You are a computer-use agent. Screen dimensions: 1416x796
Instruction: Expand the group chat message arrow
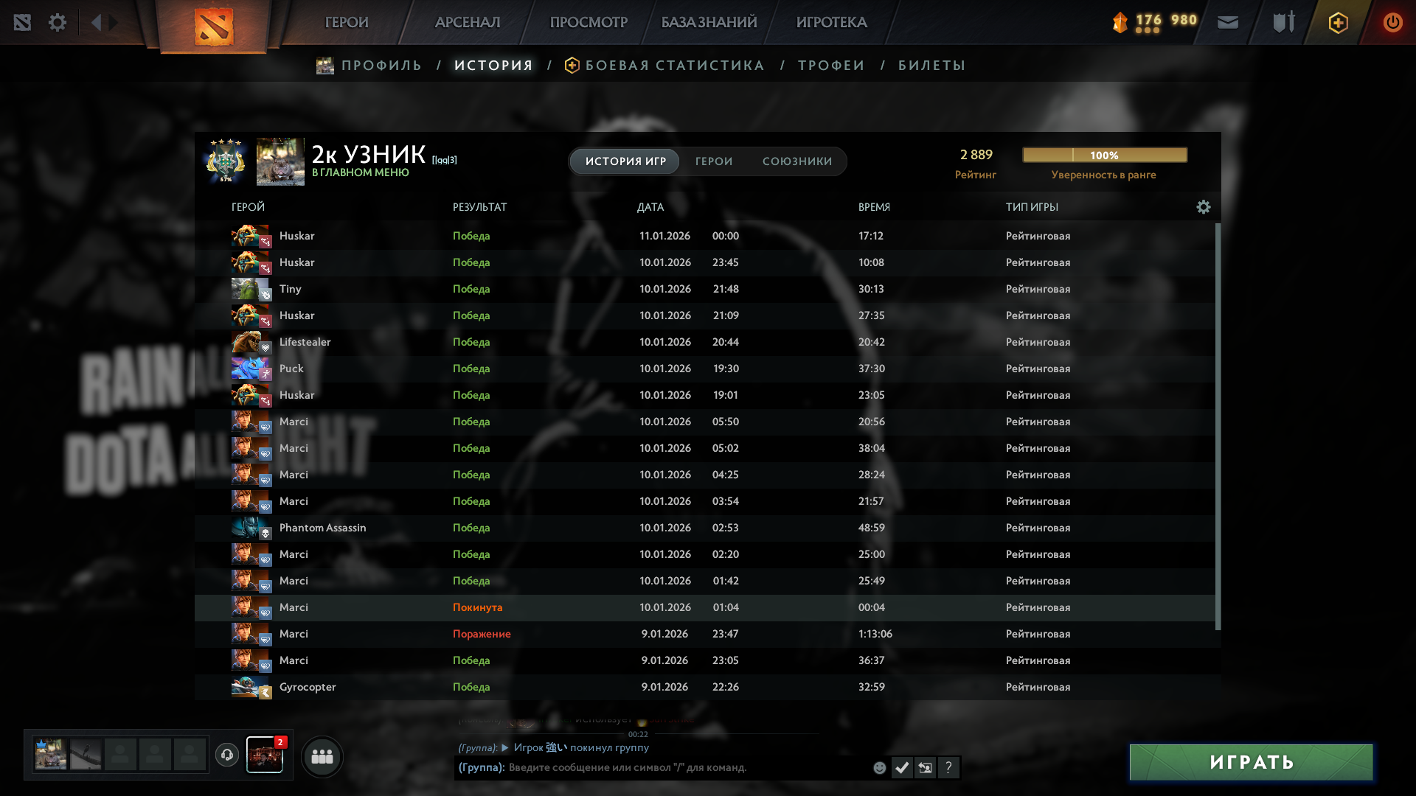pos(505,747)
